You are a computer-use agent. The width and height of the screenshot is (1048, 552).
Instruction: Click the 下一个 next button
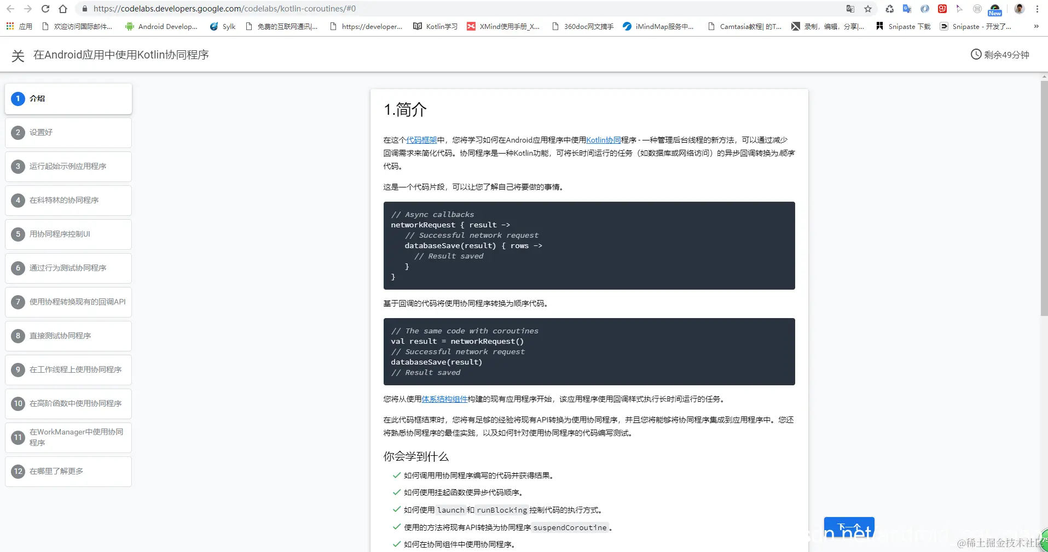click(850, 528)
